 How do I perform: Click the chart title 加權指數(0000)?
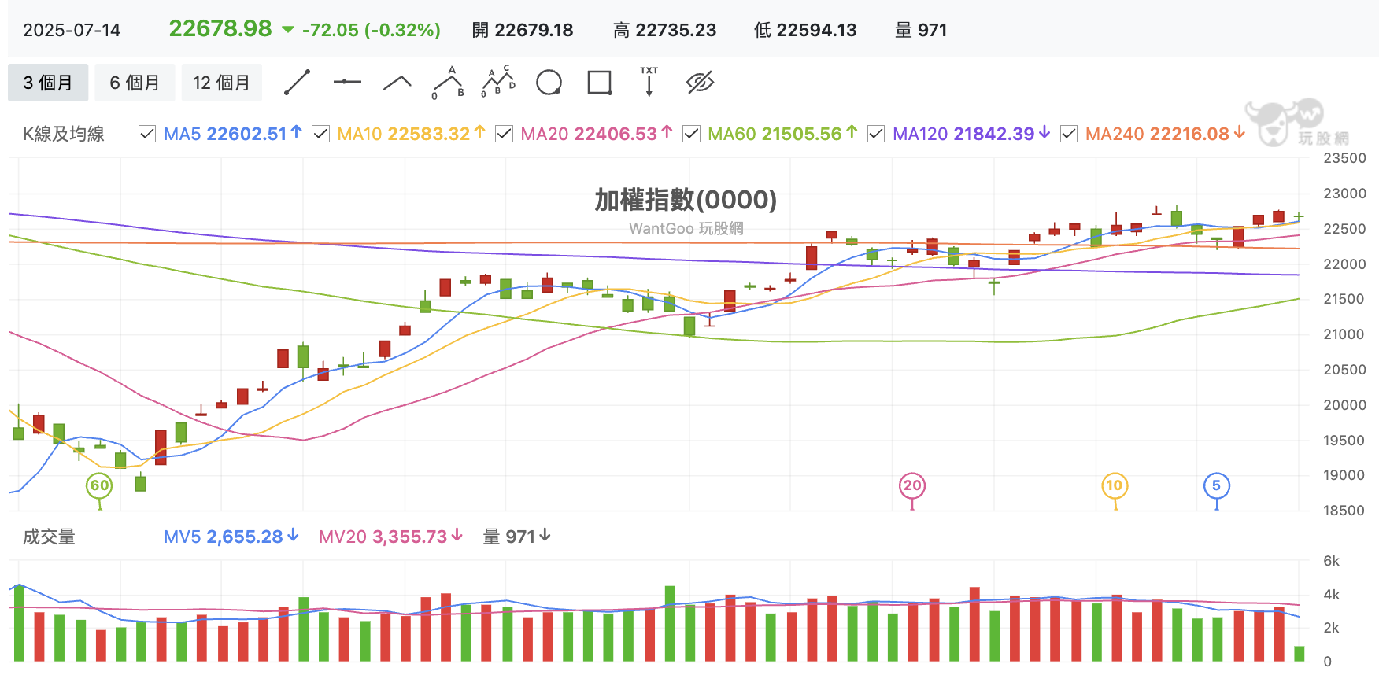[x=686, y=200]
